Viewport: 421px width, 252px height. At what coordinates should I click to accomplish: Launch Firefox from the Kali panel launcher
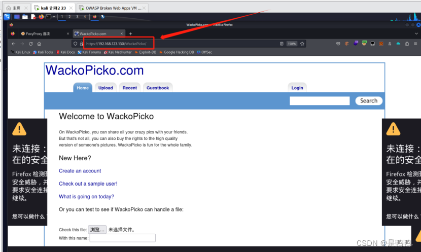pos(41,17)
